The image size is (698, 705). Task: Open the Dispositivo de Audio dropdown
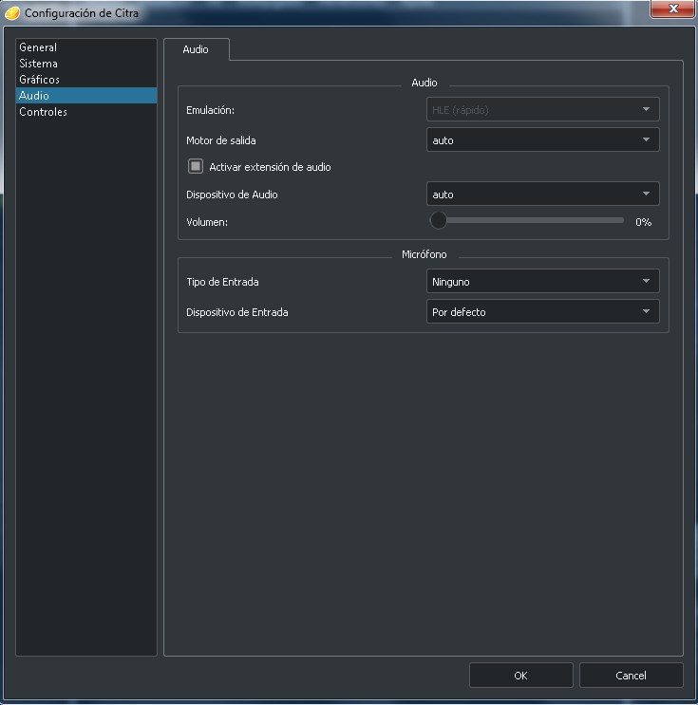click(543, 194)
